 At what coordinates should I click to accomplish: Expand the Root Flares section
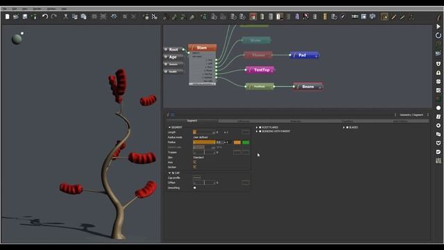point(257,128)
